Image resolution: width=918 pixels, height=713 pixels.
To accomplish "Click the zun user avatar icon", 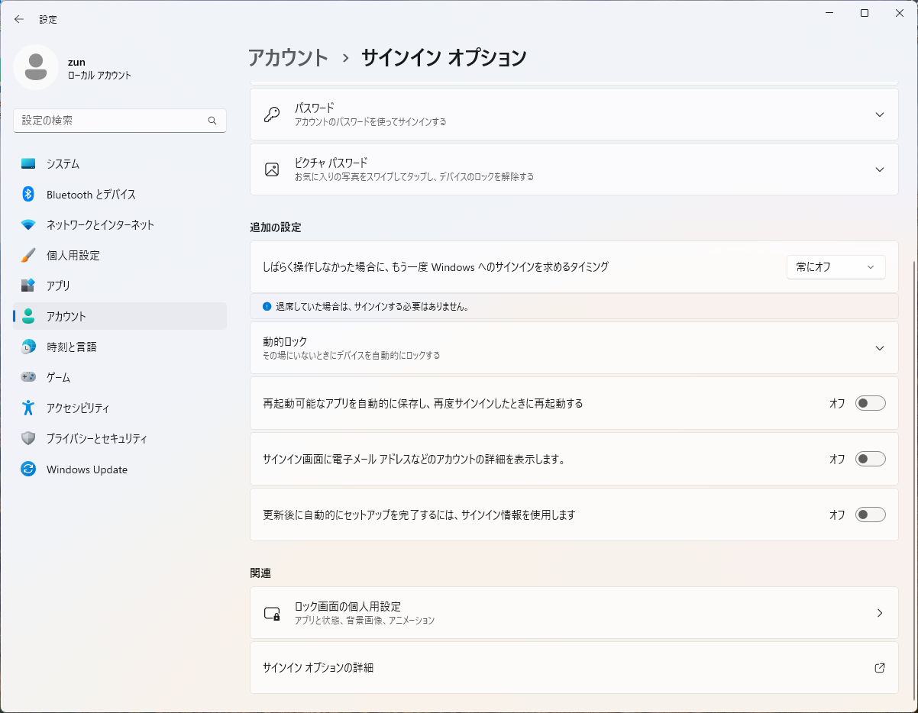I will 36,67.
